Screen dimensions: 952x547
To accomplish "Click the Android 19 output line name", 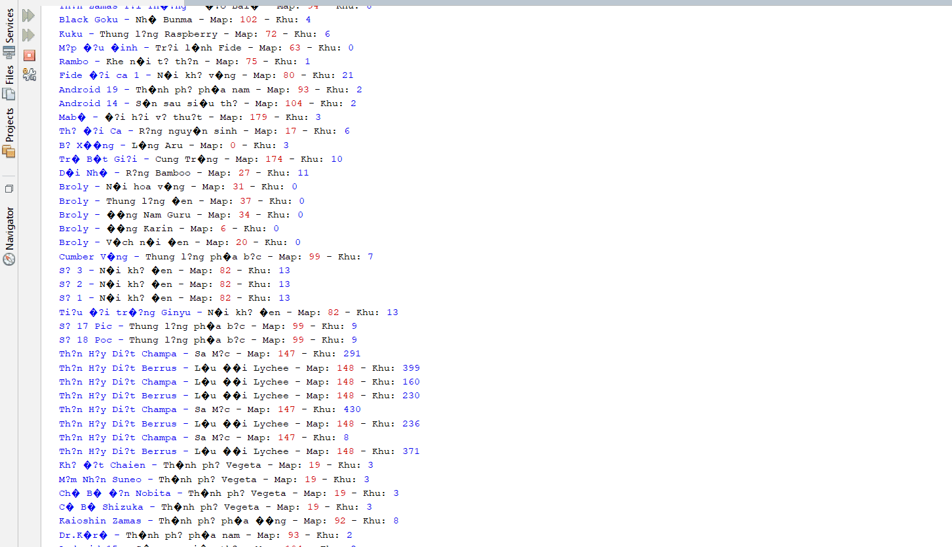I will click(88, 90).
